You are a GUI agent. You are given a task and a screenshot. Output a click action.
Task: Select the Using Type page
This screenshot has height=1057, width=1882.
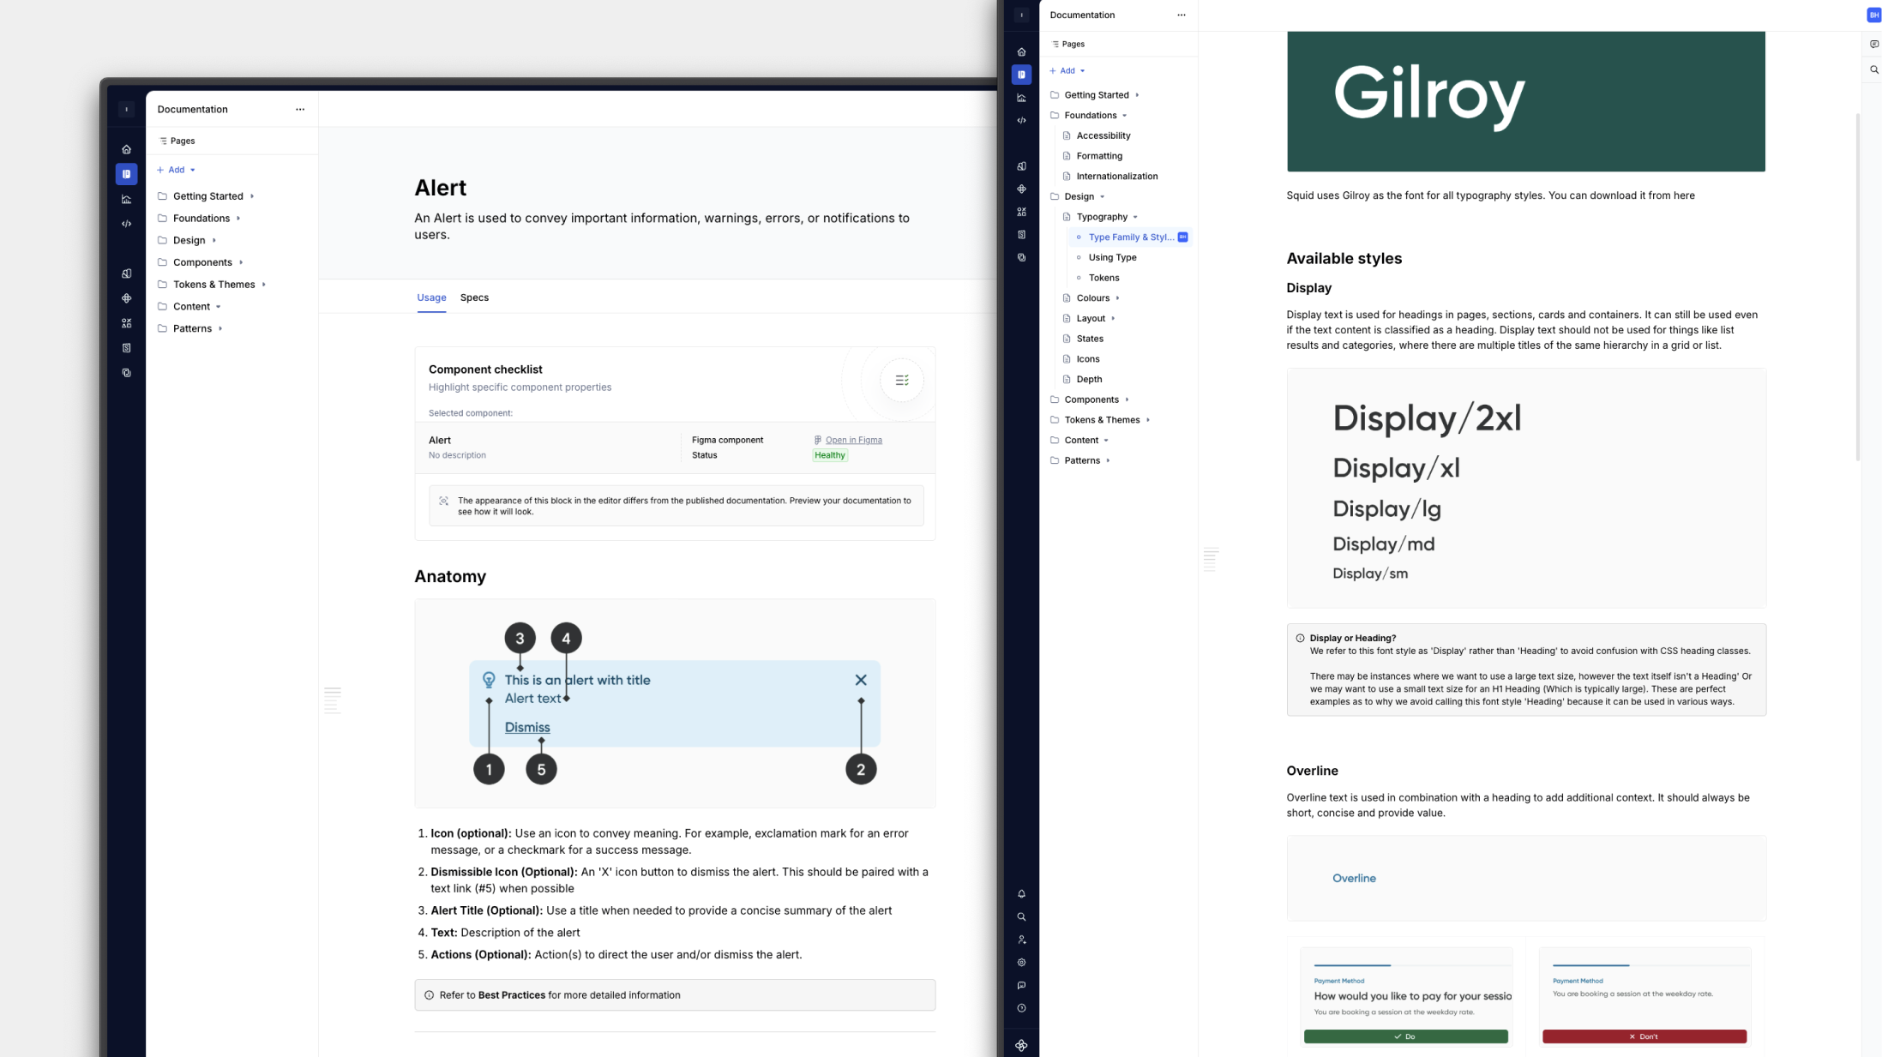click(x=1112, y=257)
